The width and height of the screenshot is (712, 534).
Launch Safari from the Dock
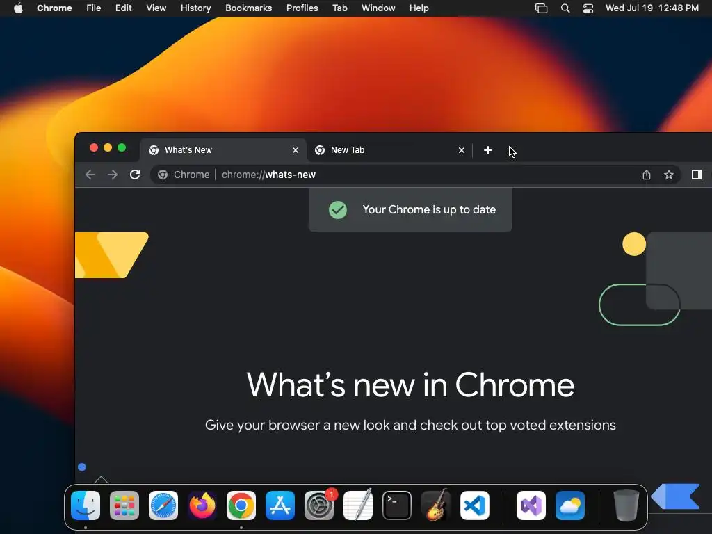[x=163, y=505]
